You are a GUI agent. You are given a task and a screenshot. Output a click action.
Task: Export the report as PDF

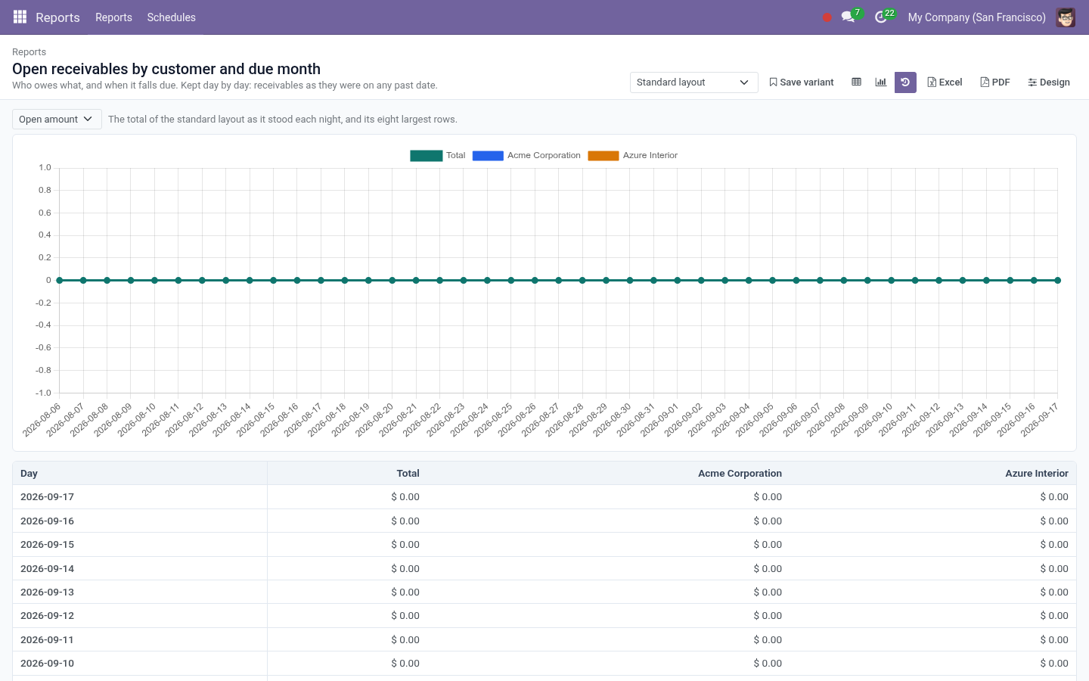(995, 82)
